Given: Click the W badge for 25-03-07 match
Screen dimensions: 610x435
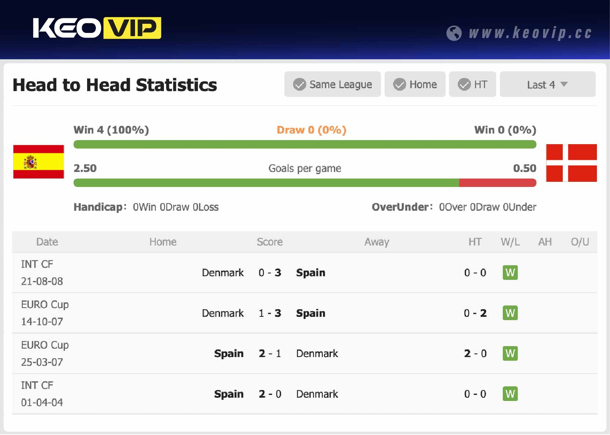Looking at the screenshot, I should [510, 353].
